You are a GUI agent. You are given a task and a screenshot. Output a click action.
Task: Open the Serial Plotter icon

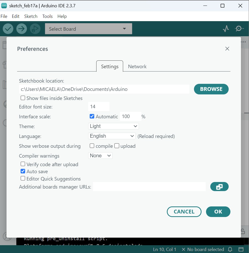226,28
